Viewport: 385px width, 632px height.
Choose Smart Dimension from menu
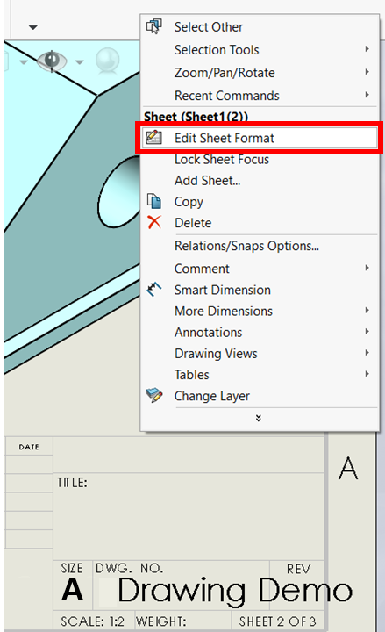tap(260, 290)
